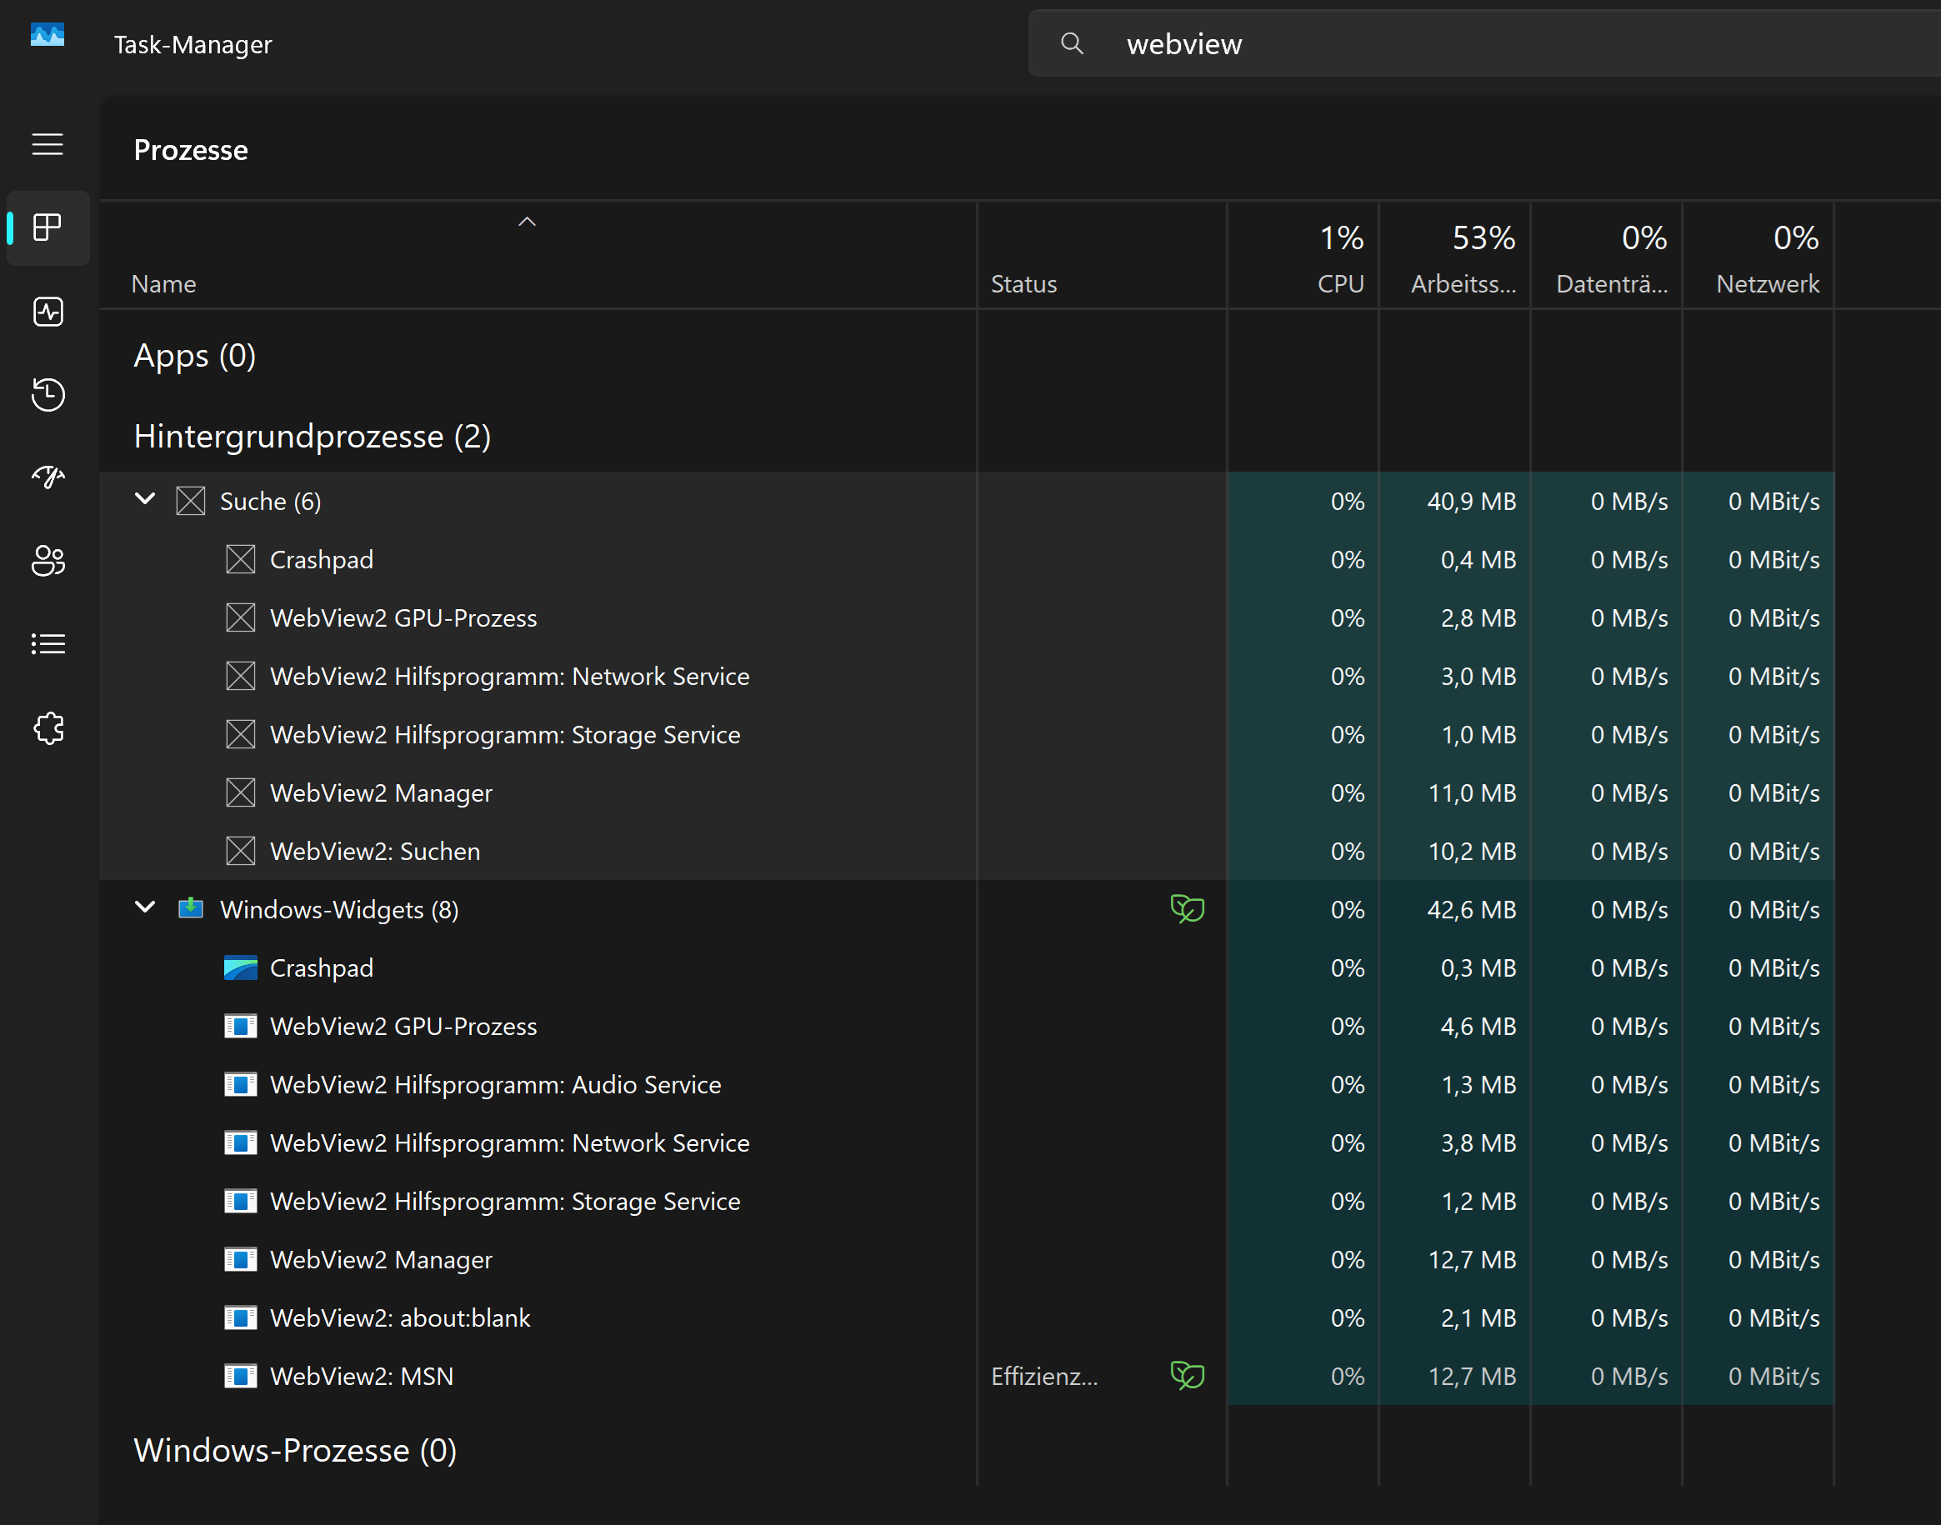Image resolution: width=1941 pixels, height=1525 pixels.
Task: Collapse the Windows-Widgets (8) group
Action: click(145, 908)
